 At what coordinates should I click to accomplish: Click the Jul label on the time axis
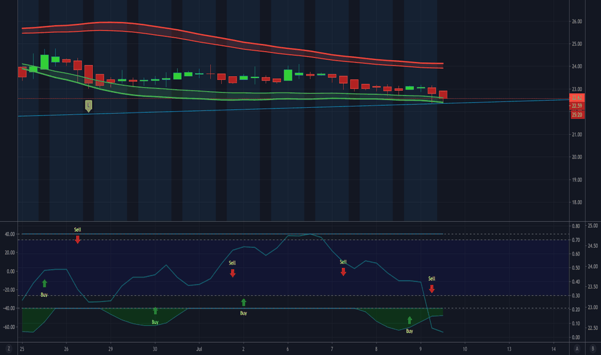(x=199, y=349)
